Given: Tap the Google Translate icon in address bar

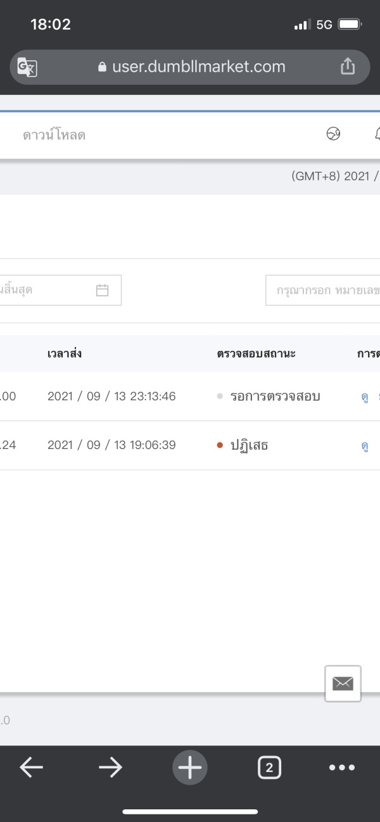Looking at the screenshot, I should point(27,66).
